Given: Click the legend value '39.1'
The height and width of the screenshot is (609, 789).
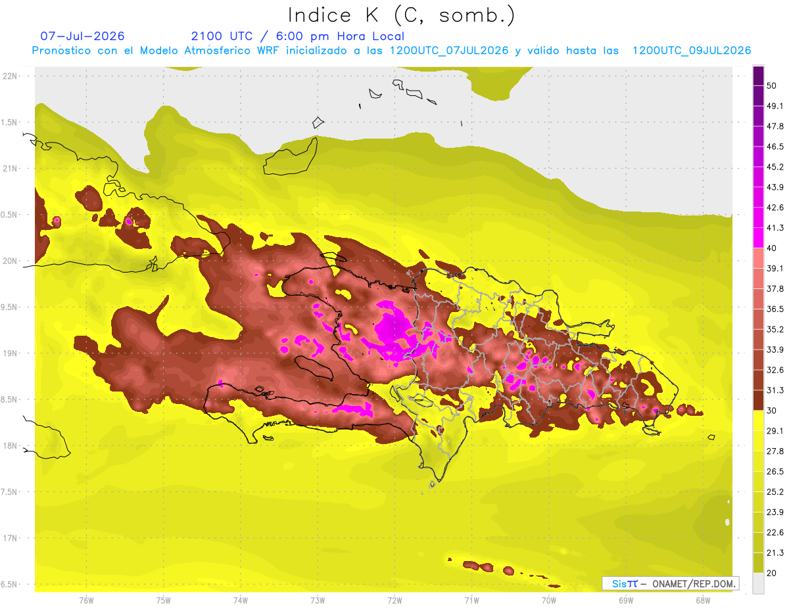Looking at the screenshot, I should (775, 268).
